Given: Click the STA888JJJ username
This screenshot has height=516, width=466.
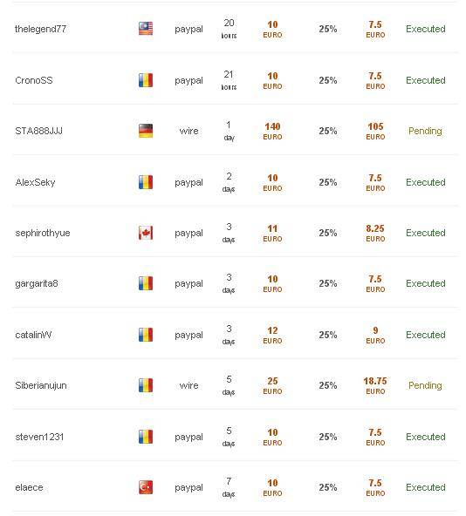Looking at the screenshot, I should coord(39,131).
